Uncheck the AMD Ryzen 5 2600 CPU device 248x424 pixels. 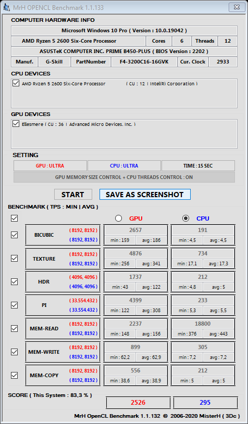pos(16,83)
